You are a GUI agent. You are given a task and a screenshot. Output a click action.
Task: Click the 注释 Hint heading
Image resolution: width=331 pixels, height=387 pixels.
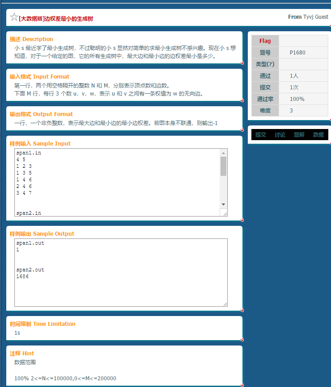(x=22, y=354)
